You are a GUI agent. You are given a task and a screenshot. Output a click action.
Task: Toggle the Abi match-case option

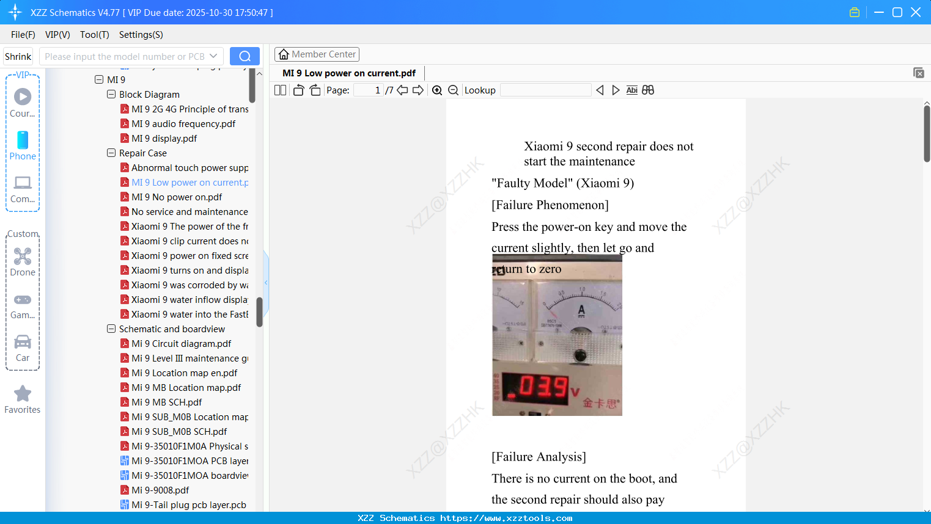632,90
